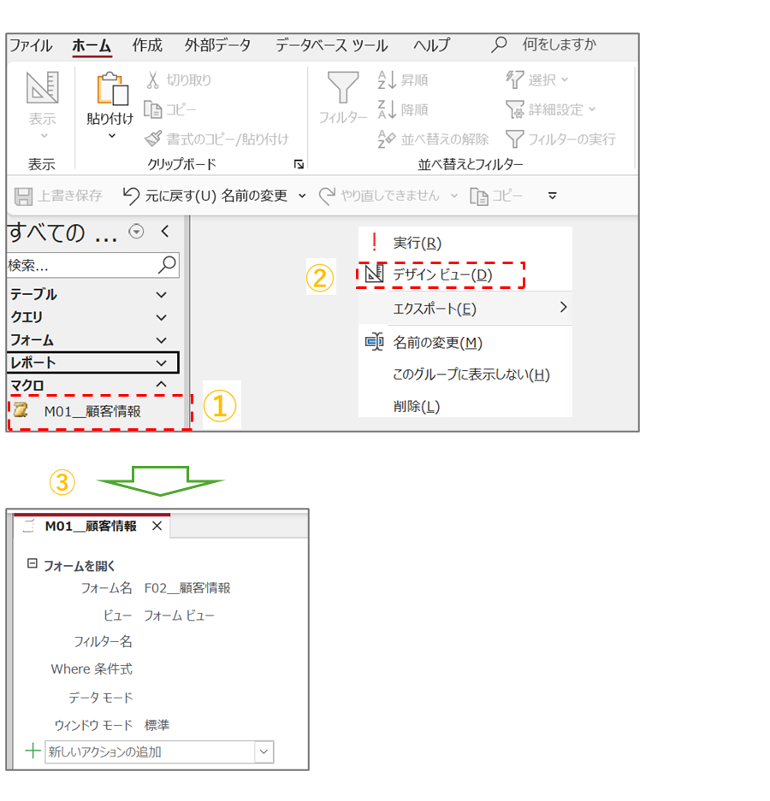
Task: Click the green plus add-action icon
Action: point(33,751)
